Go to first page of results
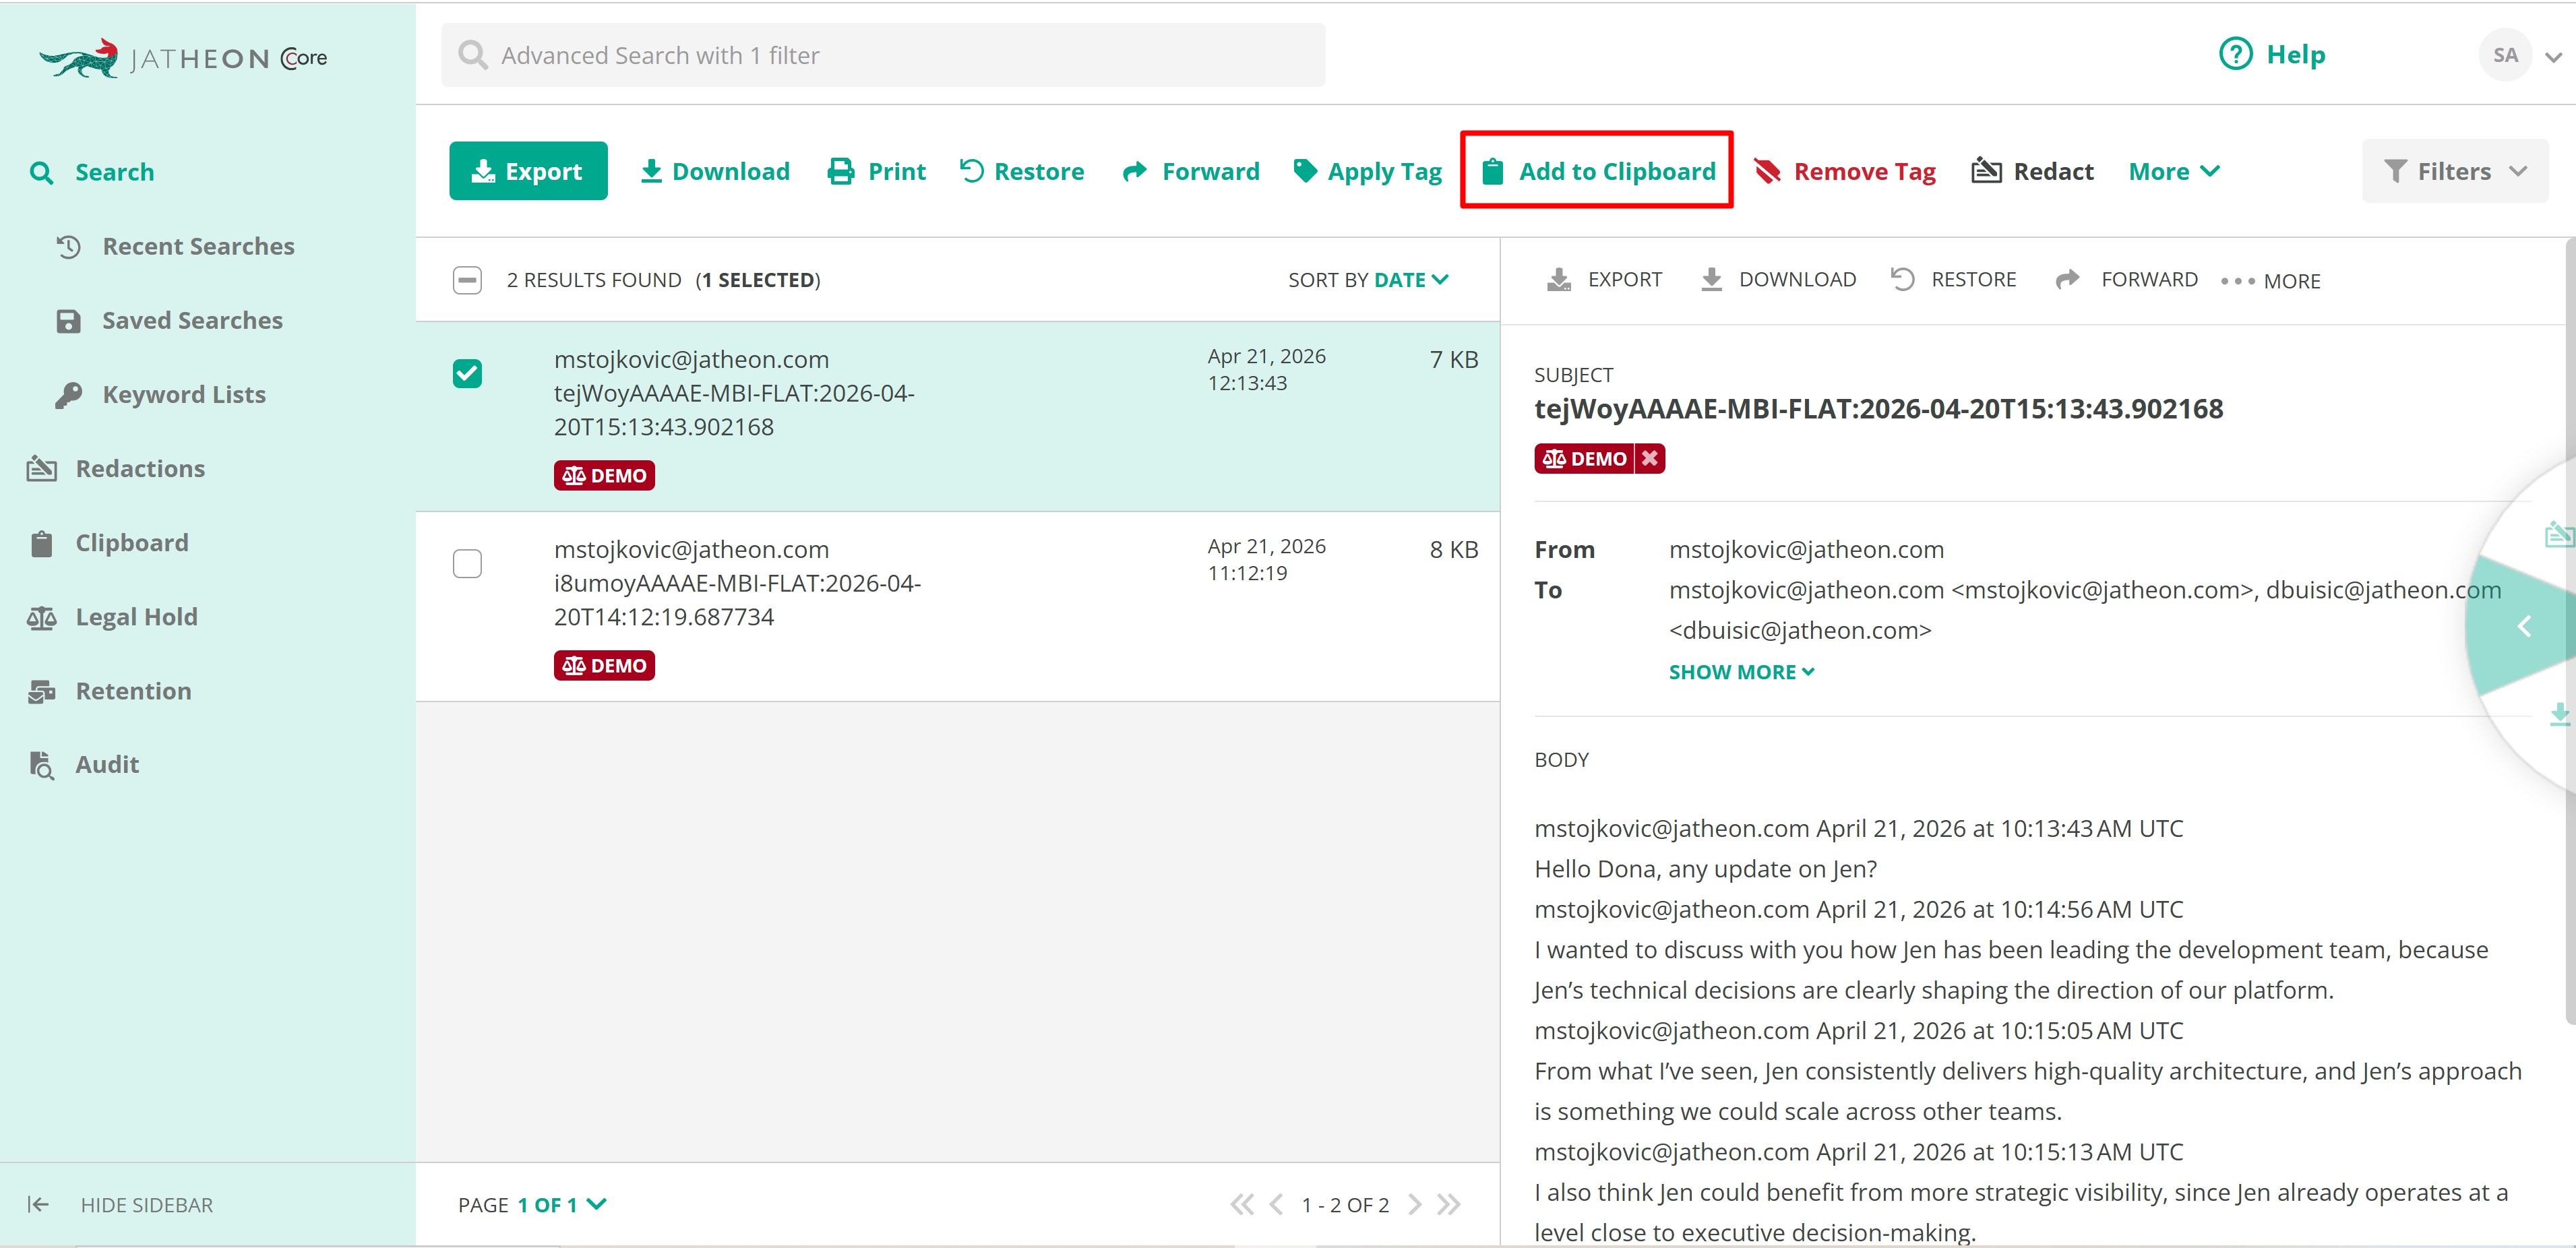 tap(1241, 1204)
